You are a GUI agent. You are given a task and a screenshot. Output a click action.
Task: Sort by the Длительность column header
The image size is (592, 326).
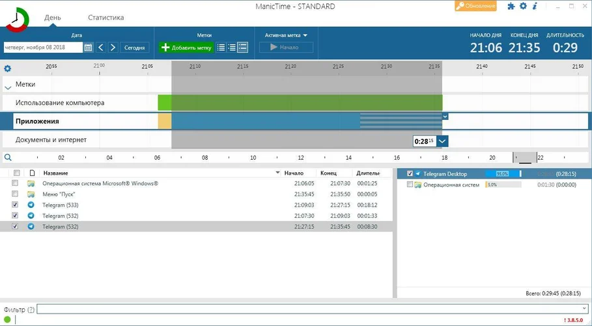coord(368,173)
